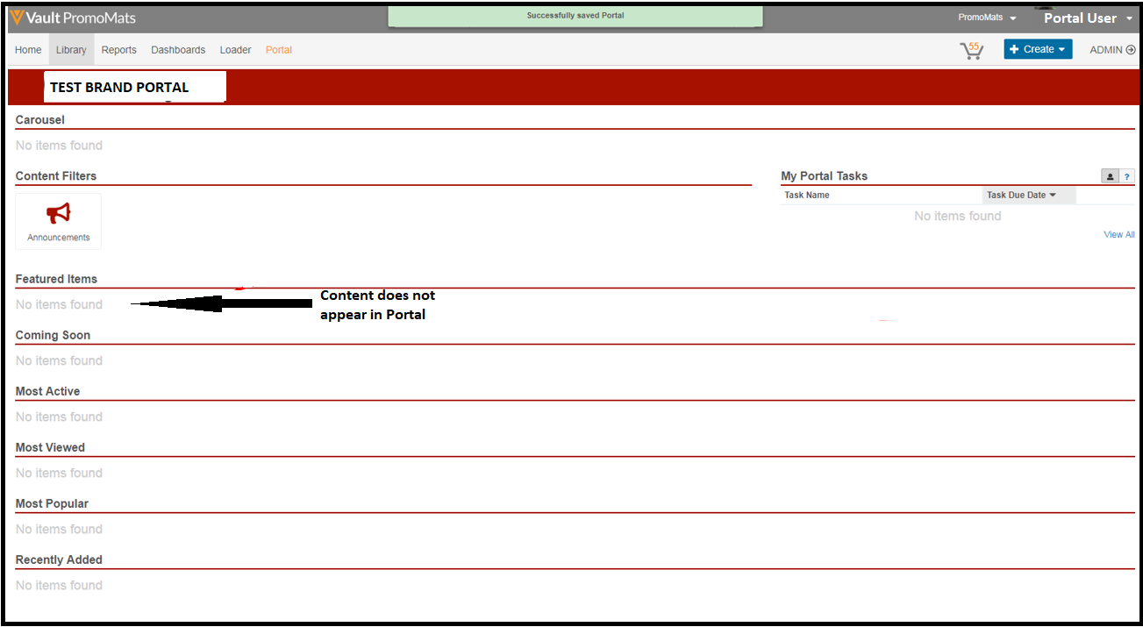Open the Reports tab

pos(118,50)
